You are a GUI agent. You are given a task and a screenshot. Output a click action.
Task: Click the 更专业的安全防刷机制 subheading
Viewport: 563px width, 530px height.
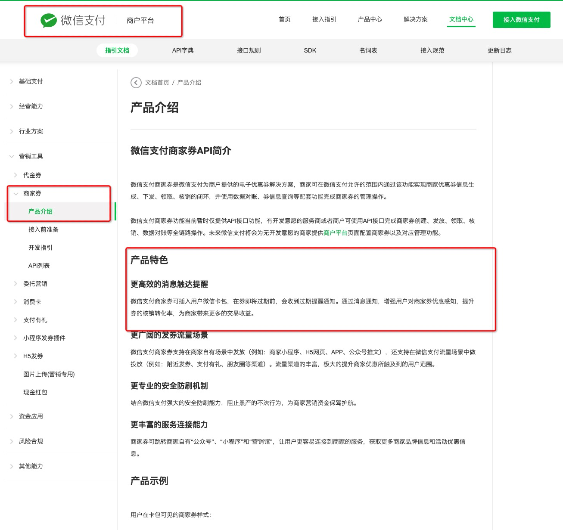[x=169, y=386]
